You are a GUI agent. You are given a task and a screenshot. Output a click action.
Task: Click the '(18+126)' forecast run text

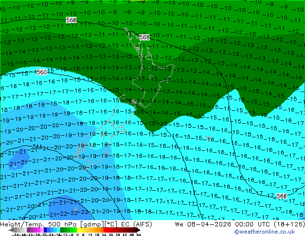pos(290,224)
